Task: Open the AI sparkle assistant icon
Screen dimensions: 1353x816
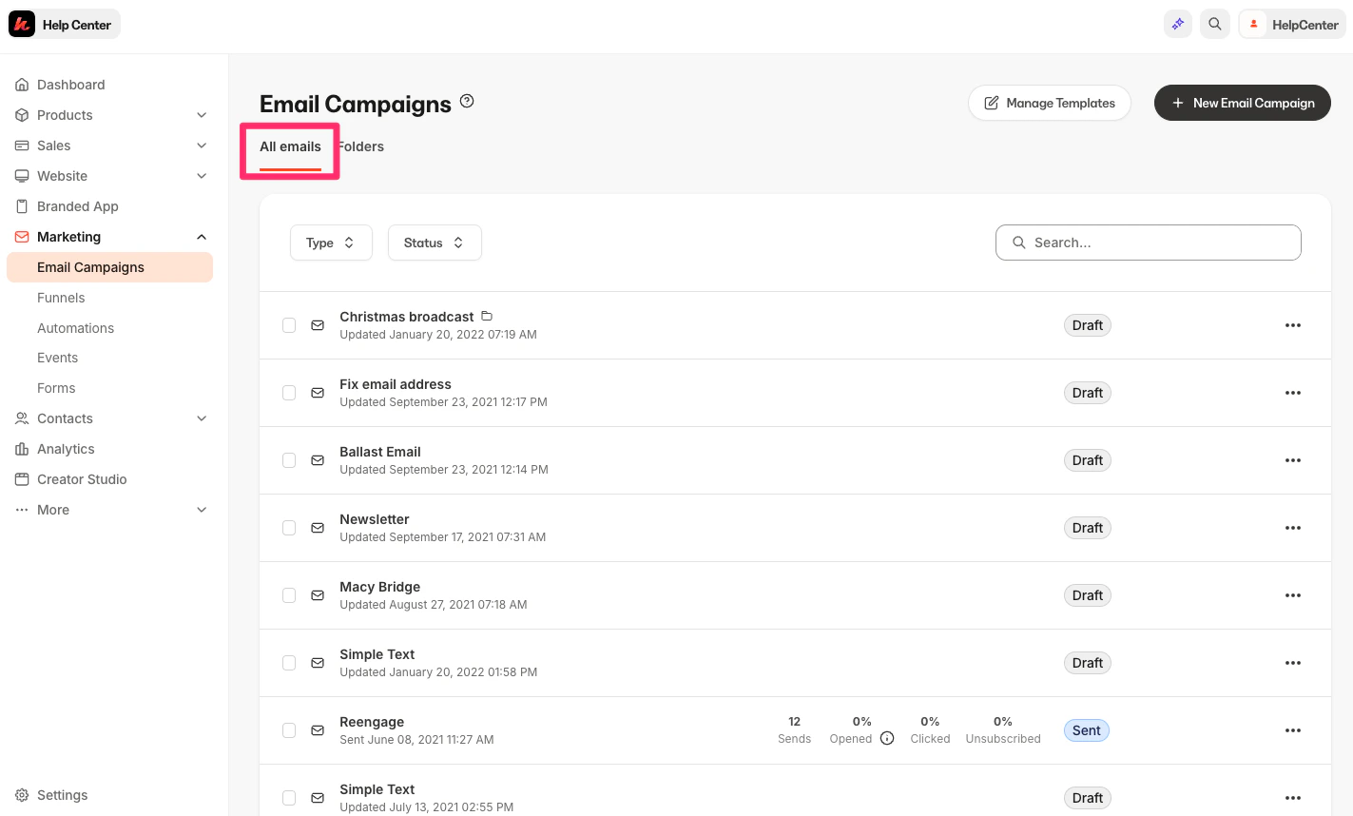Action: [1178, 25]
